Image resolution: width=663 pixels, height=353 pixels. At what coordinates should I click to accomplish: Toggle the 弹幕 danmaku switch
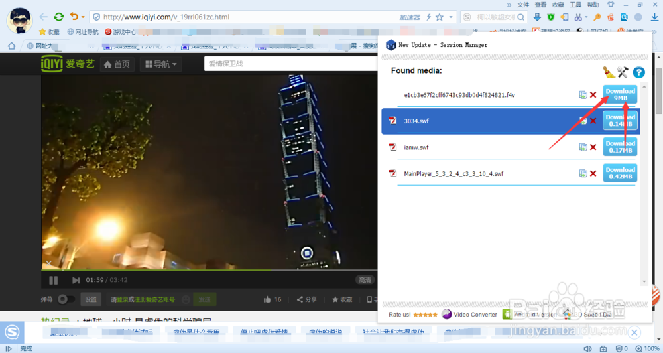(66, 299)
